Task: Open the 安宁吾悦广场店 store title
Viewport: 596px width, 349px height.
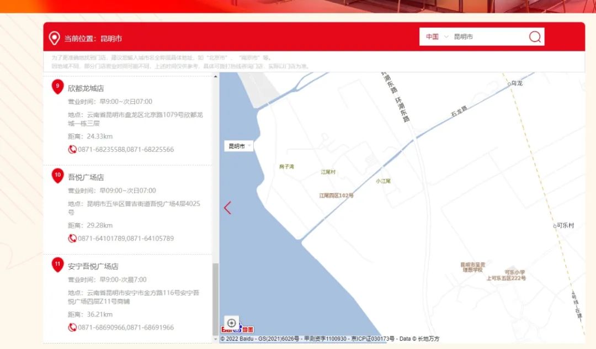Action: tap(93, 266)
